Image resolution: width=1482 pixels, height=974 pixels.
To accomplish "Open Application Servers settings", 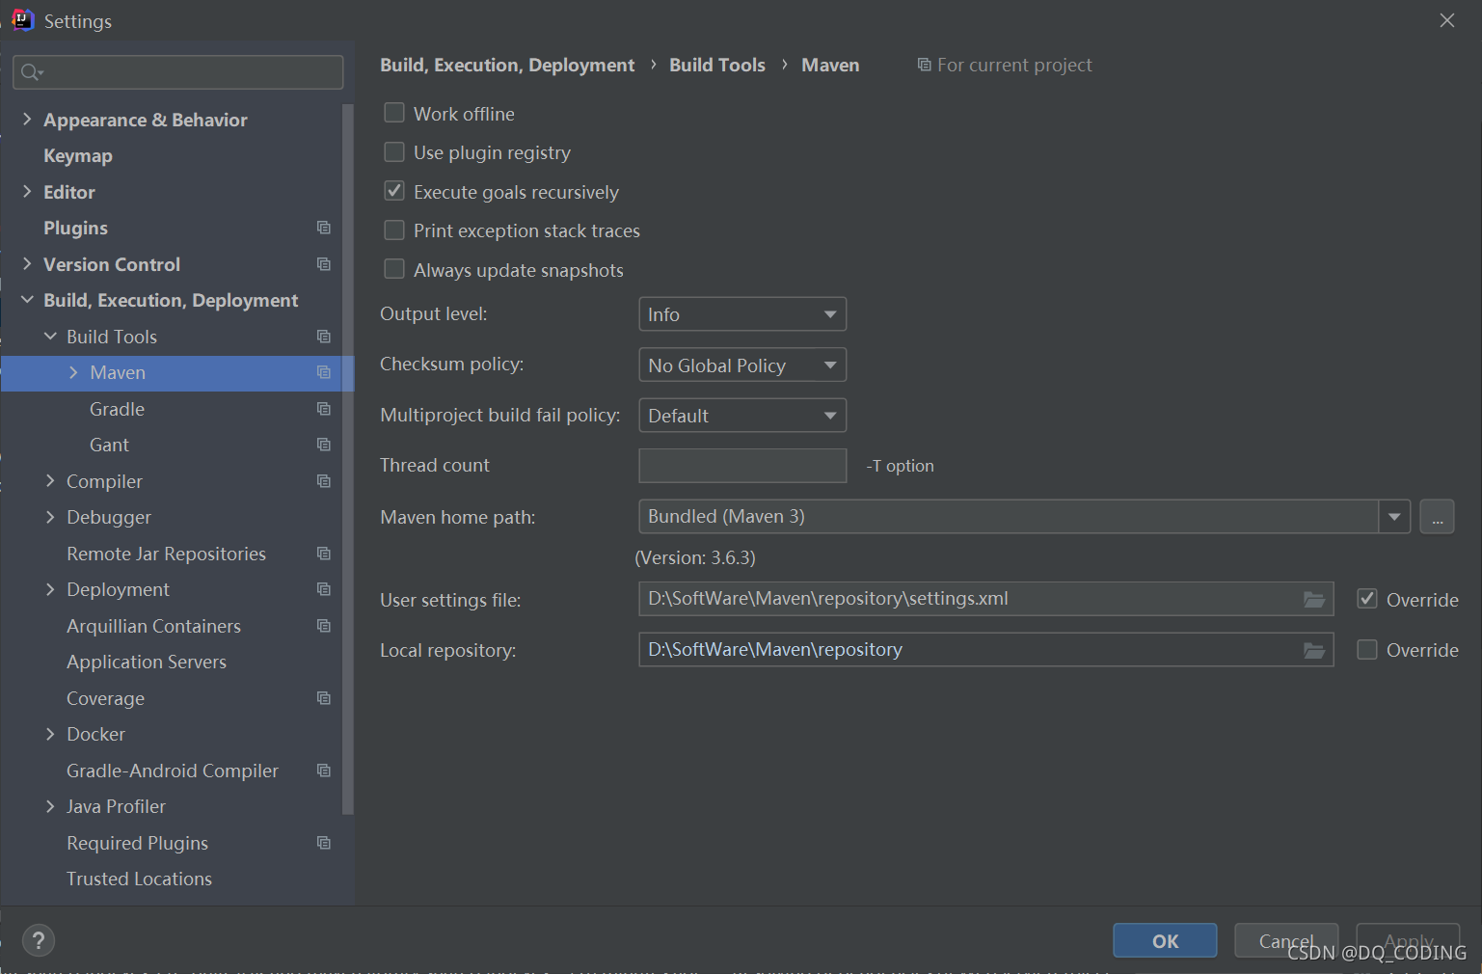I will coord(147,662).
